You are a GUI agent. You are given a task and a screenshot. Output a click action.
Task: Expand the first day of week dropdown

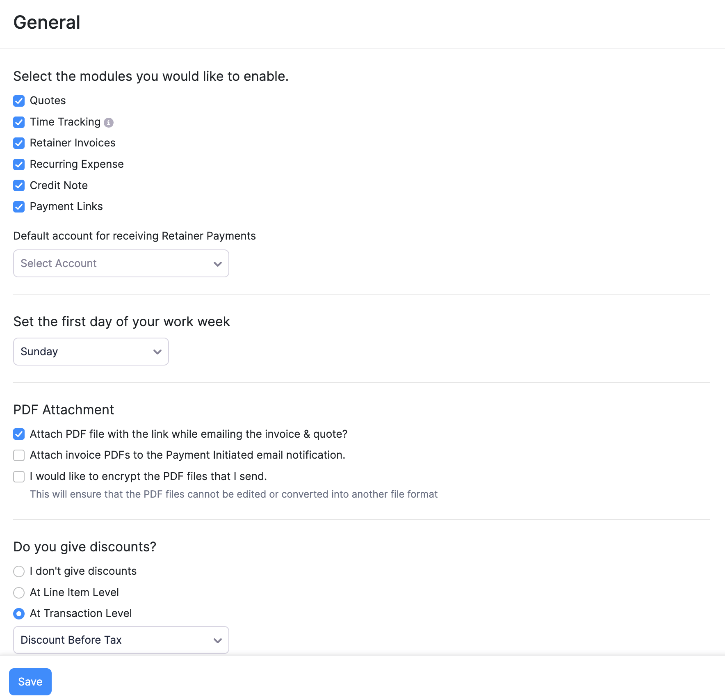(91, 352)
